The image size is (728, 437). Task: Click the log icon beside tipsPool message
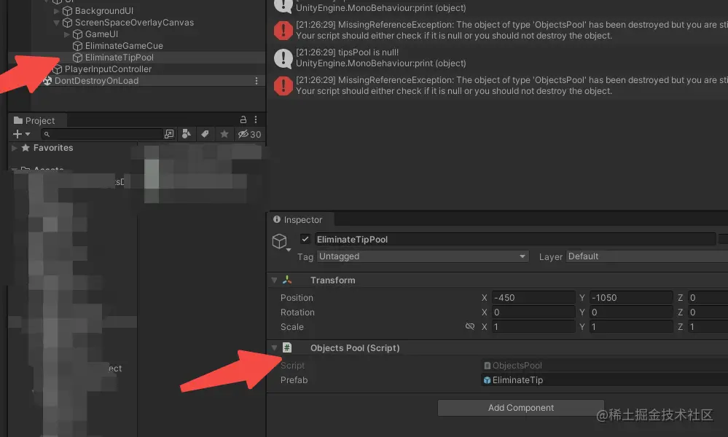(x=283, y=58)
